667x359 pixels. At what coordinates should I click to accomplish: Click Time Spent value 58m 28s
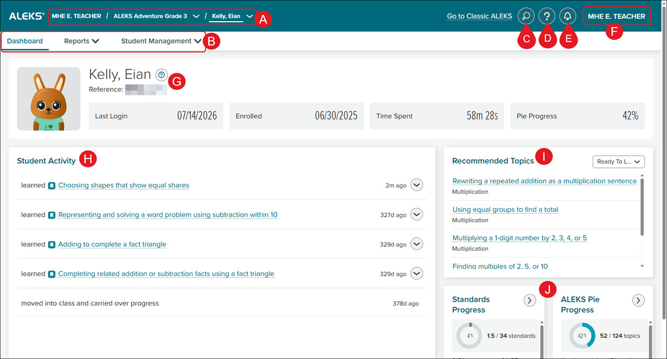click(482, 116)
